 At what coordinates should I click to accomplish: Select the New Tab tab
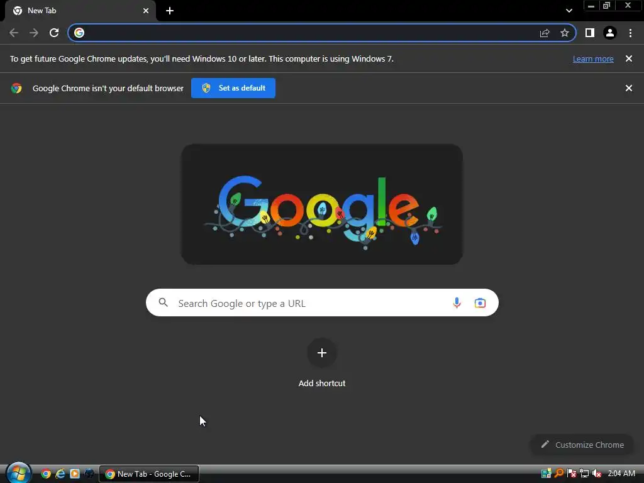pos(80,11)
